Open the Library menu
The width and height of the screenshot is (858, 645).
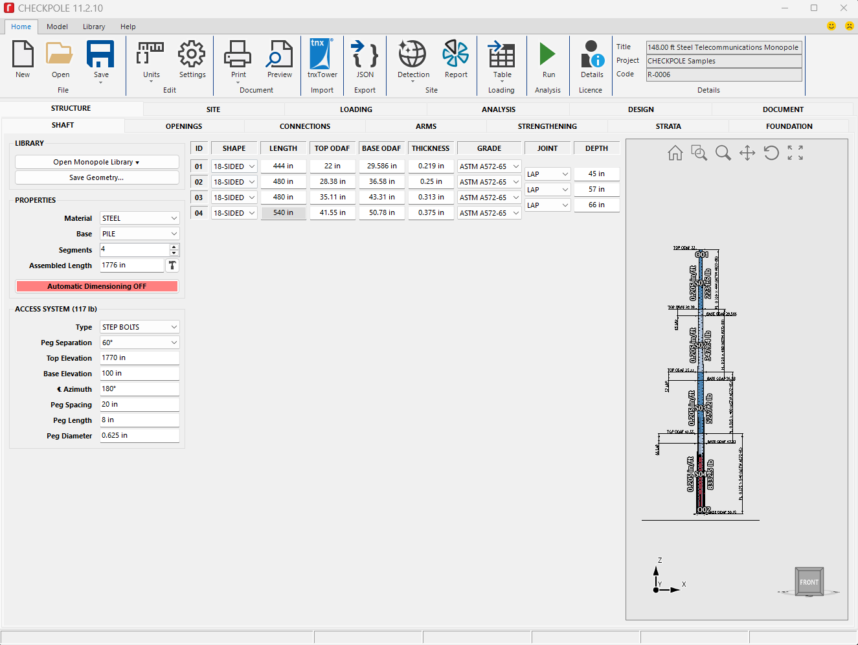coord(94,27)
